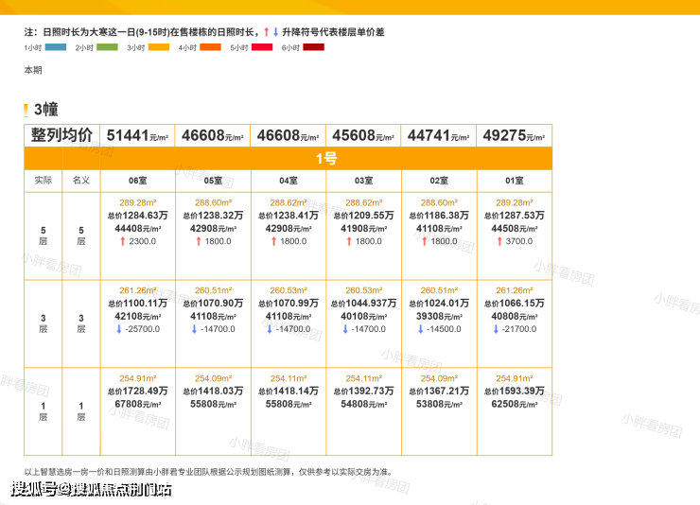Select the 01室 column header
This screenshot has height=505, width=700.
[x=514, y=180]
